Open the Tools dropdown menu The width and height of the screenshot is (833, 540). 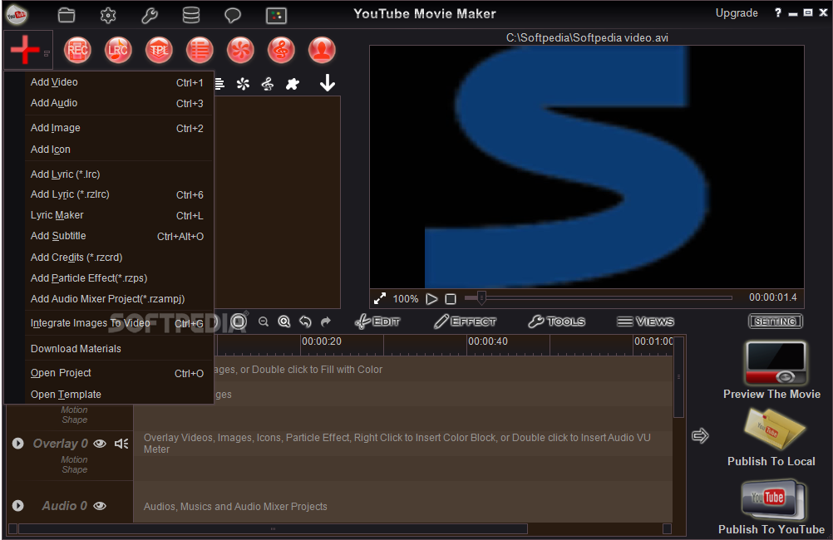point(557,322)
